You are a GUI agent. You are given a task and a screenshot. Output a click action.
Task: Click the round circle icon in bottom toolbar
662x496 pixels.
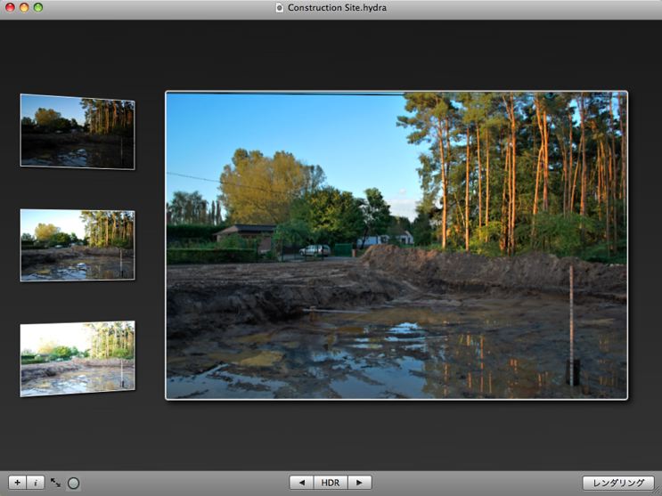73,483
